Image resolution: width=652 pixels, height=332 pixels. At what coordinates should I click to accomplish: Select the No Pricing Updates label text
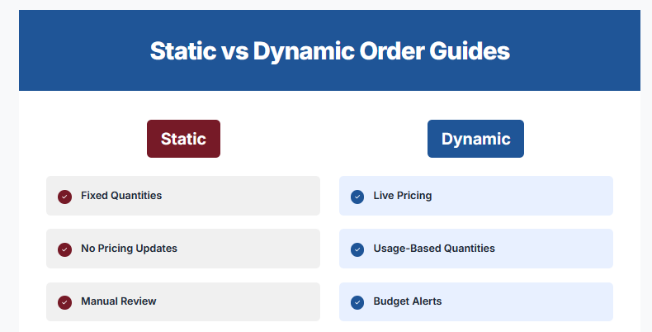click(x=129, y=249)
